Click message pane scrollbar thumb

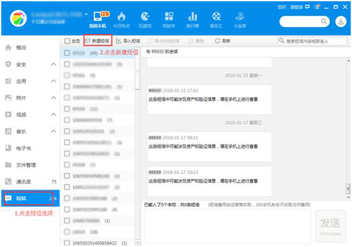click(348, 189)
